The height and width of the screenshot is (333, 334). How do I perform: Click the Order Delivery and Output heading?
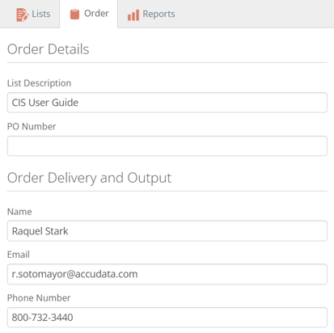(89, 178)
